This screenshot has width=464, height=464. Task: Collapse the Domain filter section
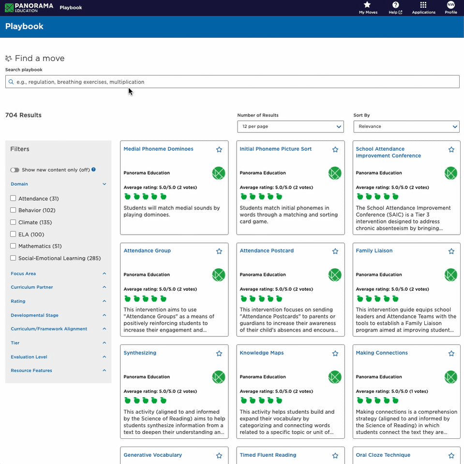(58, 184)
